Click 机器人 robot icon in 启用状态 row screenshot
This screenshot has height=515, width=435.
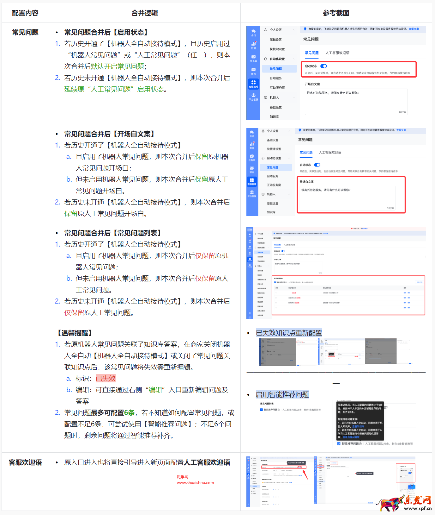pos(266,97)
